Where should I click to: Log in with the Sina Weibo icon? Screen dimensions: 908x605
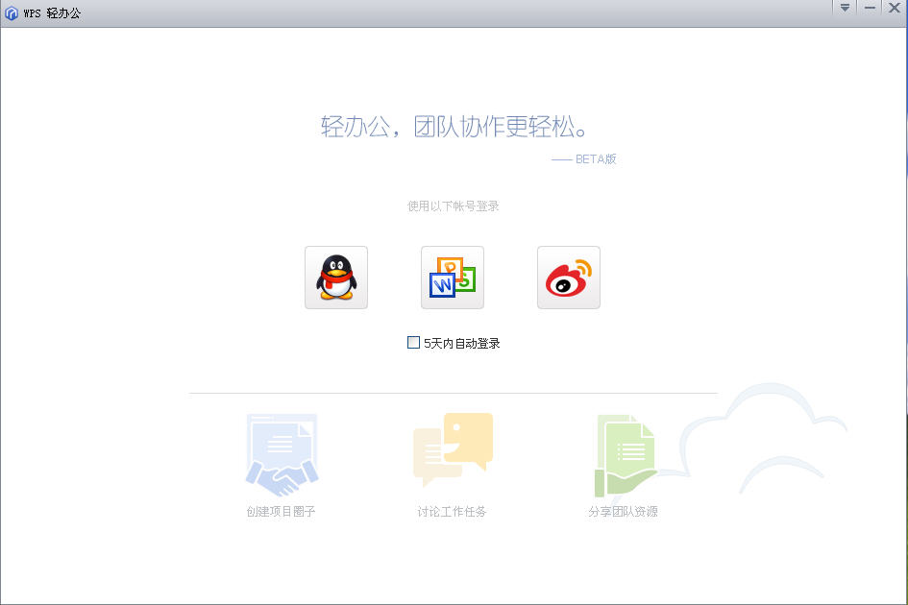pyautogui.click(x=569, y=278)
